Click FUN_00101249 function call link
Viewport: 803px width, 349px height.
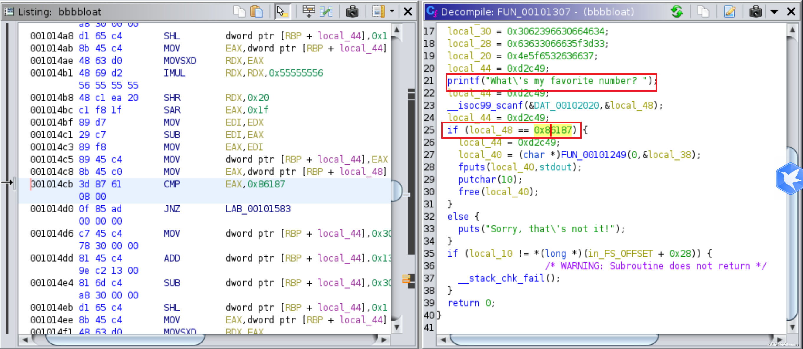pos(593,154)
